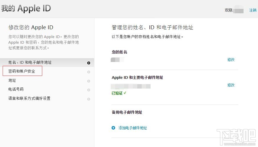The image size is (258, 147).
Task: Click the arrow icon next to 电话号码
Action: tap(89, 90)
